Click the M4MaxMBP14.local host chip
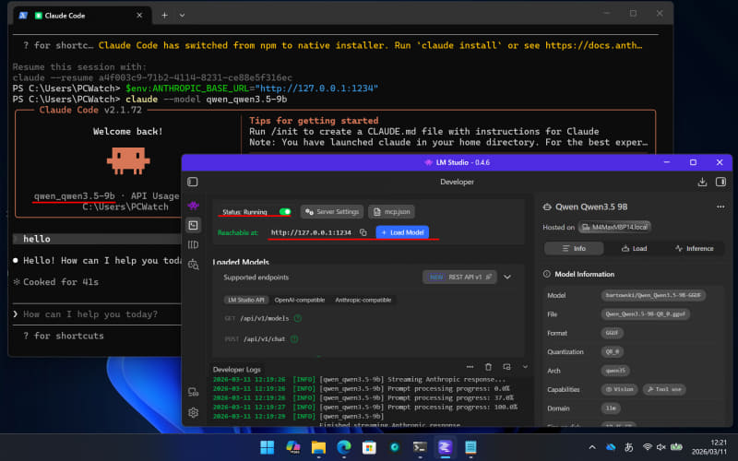 tap(614, 227)
